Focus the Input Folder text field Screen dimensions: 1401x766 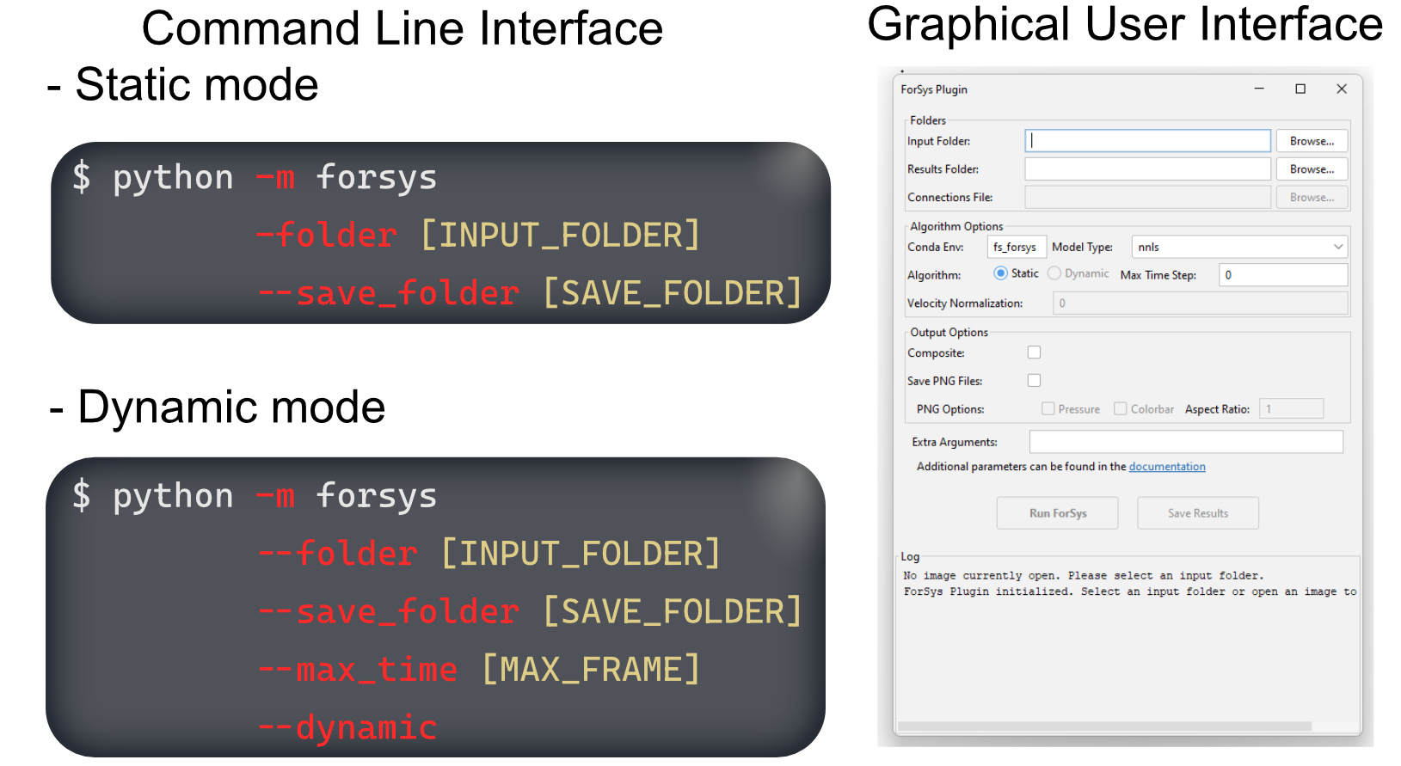pyautogui.click(x=1147, y=141)
